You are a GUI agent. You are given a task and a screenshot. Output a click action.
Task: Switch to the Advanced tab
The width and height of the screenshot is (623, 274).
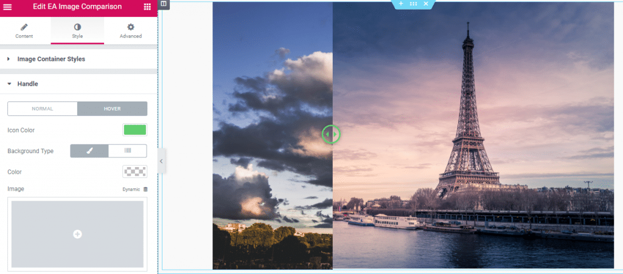131,31
